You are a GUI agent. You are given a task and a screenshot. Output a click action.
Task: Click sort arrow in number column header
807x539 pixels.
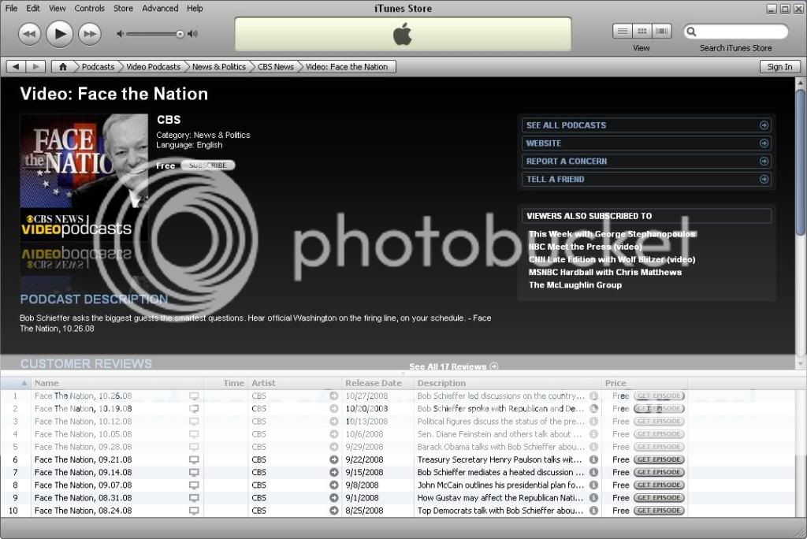click(x=24, y=383)
